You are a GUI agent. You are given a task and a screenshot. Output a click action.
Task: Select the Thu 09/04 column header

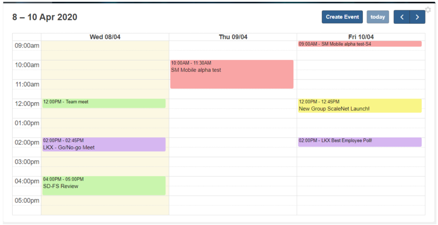[233, 37]
